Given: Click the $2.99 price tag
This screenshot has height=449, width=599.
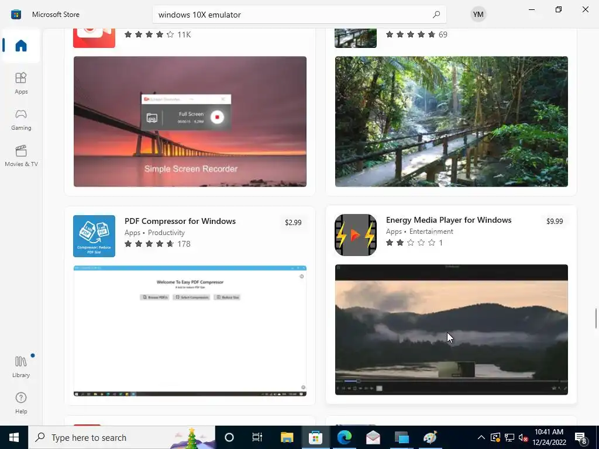Looking at the screenshot, I should (293, 222).
